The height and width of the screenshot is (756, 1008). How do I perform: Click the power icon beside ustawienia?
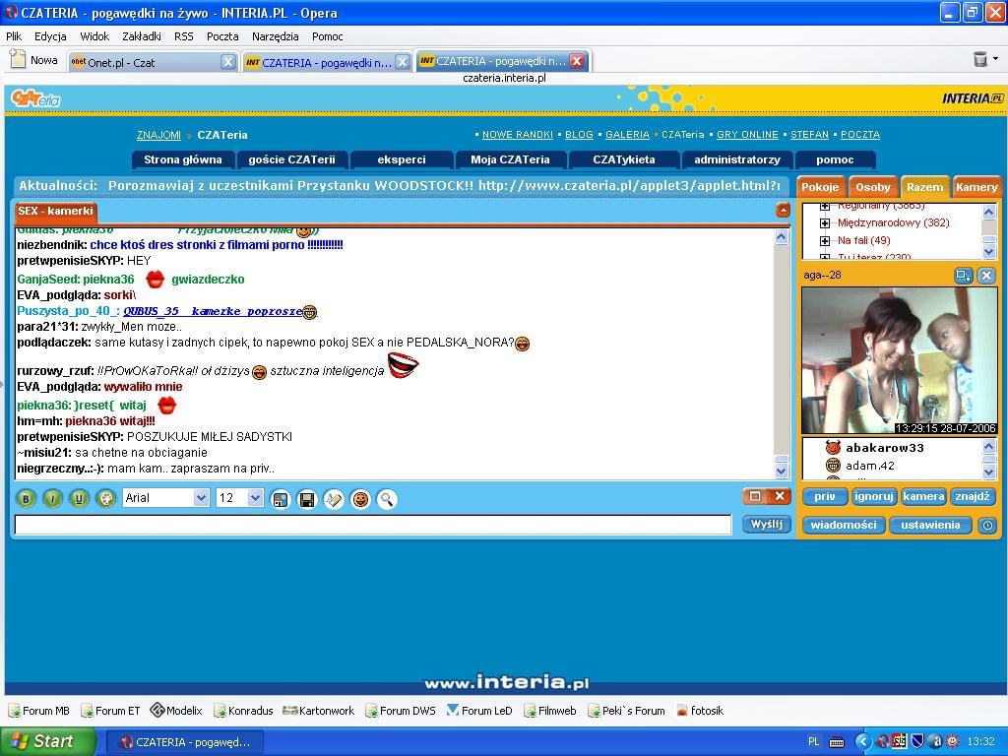pos(987,526)
